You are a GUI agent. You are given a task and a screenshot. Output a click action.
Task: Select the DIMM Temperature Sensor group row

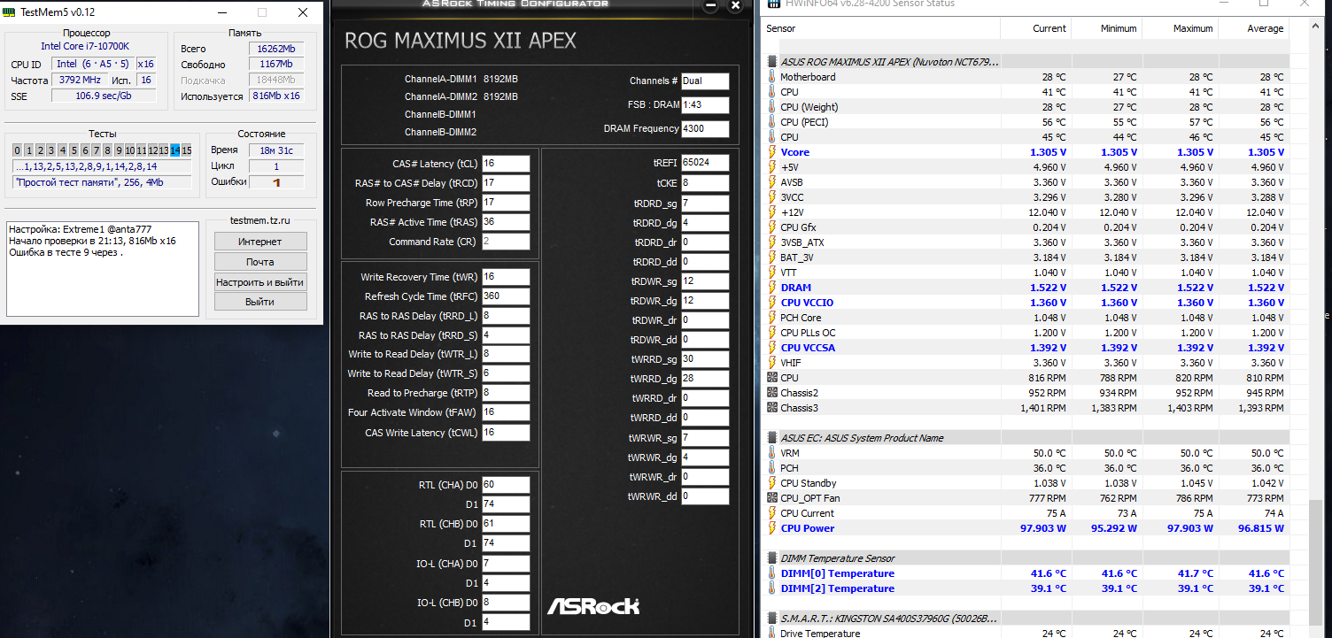point(1027,558)
